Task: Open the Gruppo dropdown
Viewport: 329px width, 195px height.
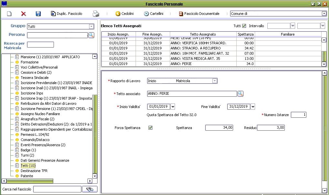Action: [91, 27]
